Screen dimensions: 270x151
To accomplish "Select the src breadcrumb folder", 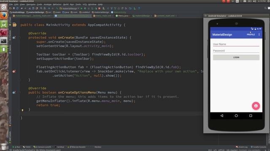I will (49, 12).
